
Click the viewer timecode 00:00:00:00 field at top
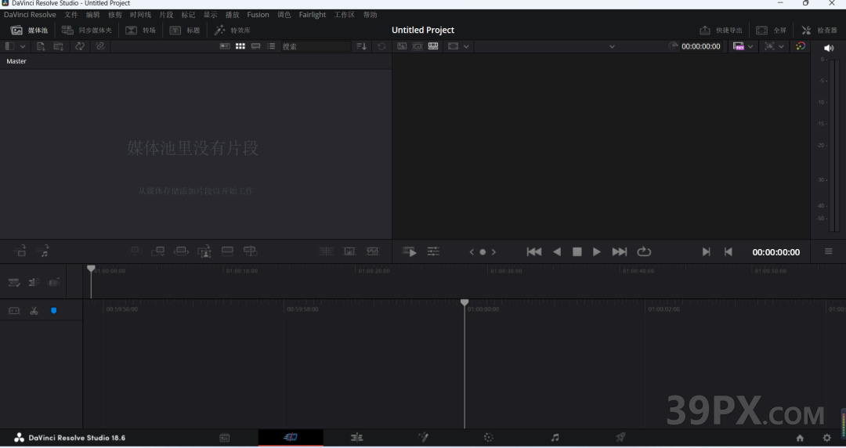pos(700,46)
